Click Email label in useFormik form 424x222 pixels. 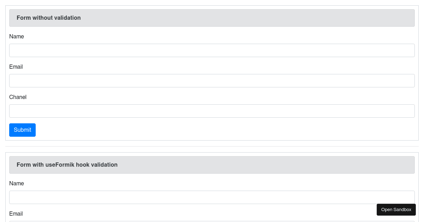[16, 214]
